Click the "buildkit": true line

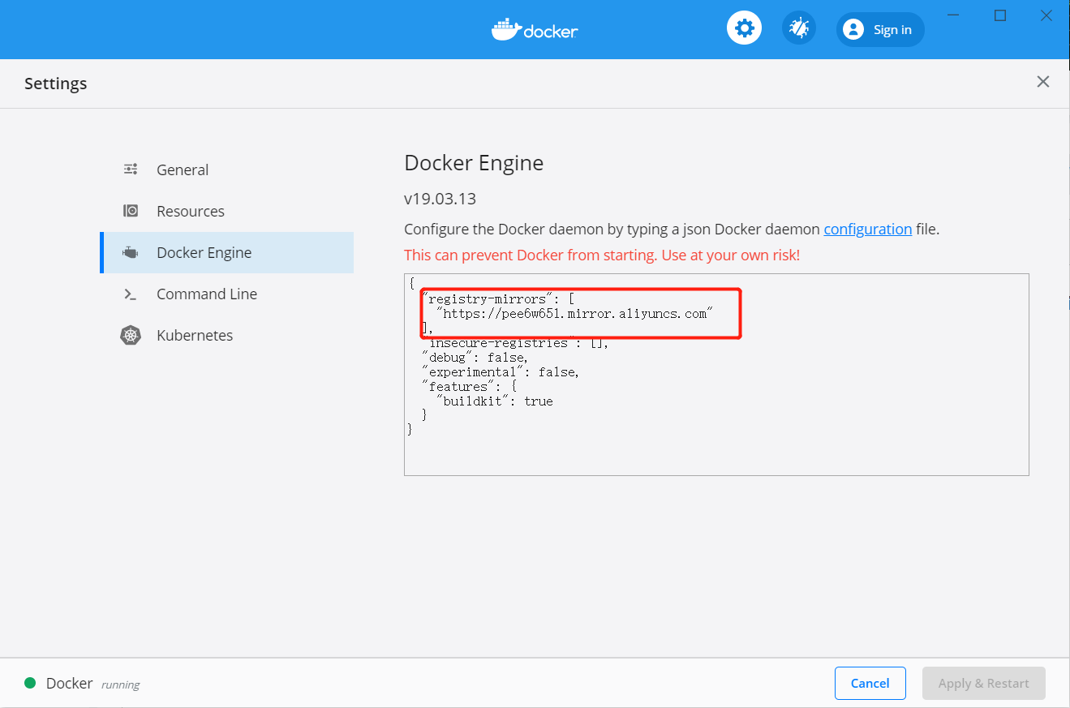(x=495, y=401)
